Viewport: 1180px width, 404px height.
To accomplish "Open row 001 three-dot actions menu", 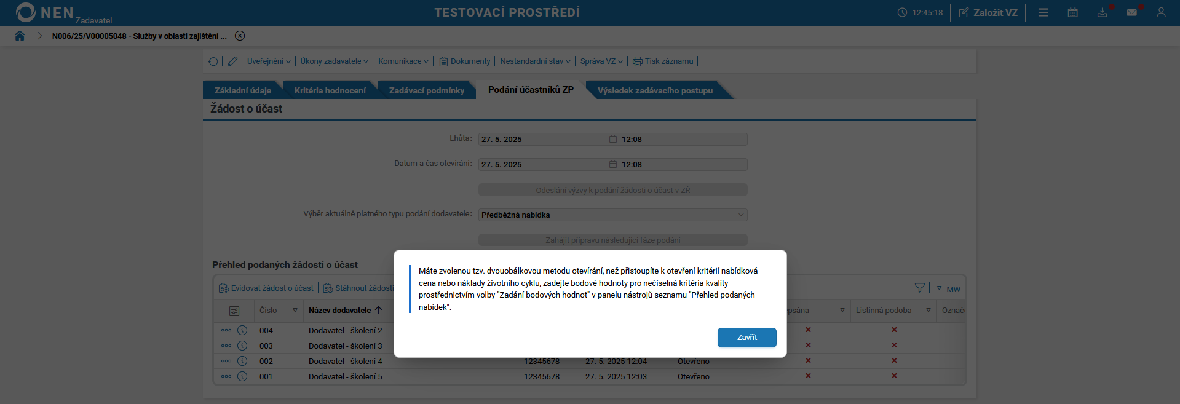I will (x=226, y=376).
